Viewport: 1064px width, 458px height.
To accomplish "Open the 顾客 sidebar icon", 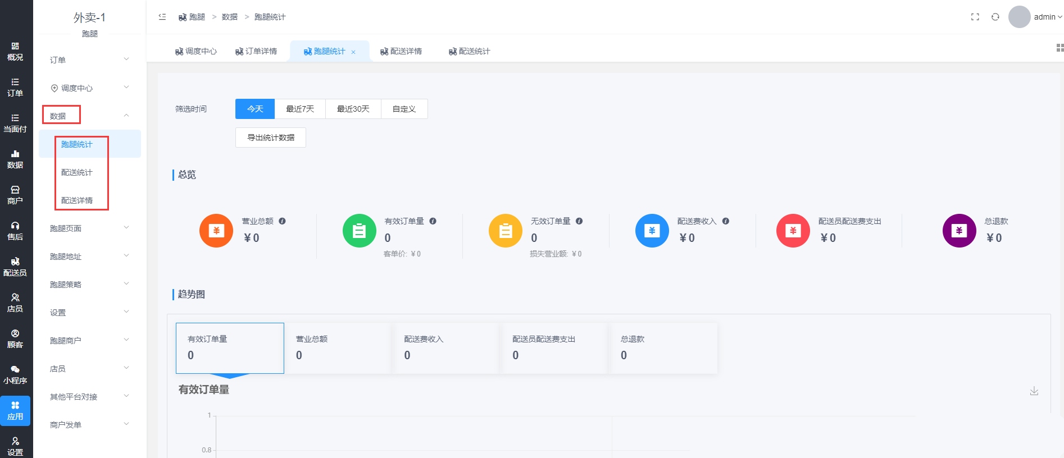I will click(x=15, y=339).
